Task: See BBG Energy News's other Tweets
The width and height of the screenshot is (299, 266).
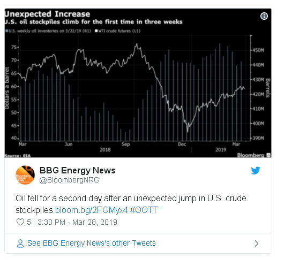Action: click(x=92, y=243)
